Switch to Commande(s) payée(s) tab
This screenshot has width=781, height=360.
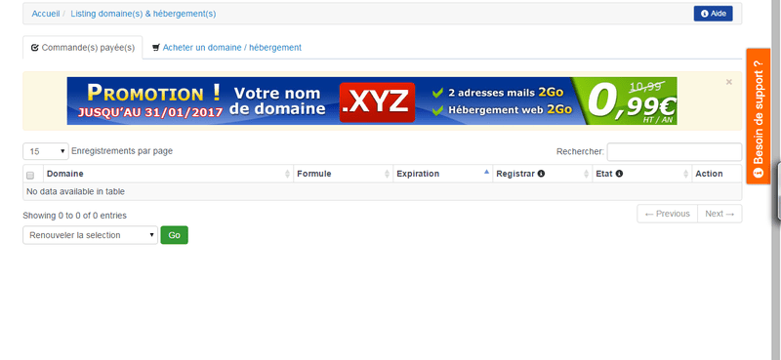(x=83, y=48)
